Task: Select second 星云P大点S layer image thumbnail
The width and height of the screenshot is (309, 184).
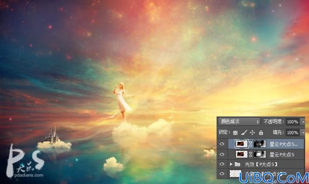Action: pos(242,154)
